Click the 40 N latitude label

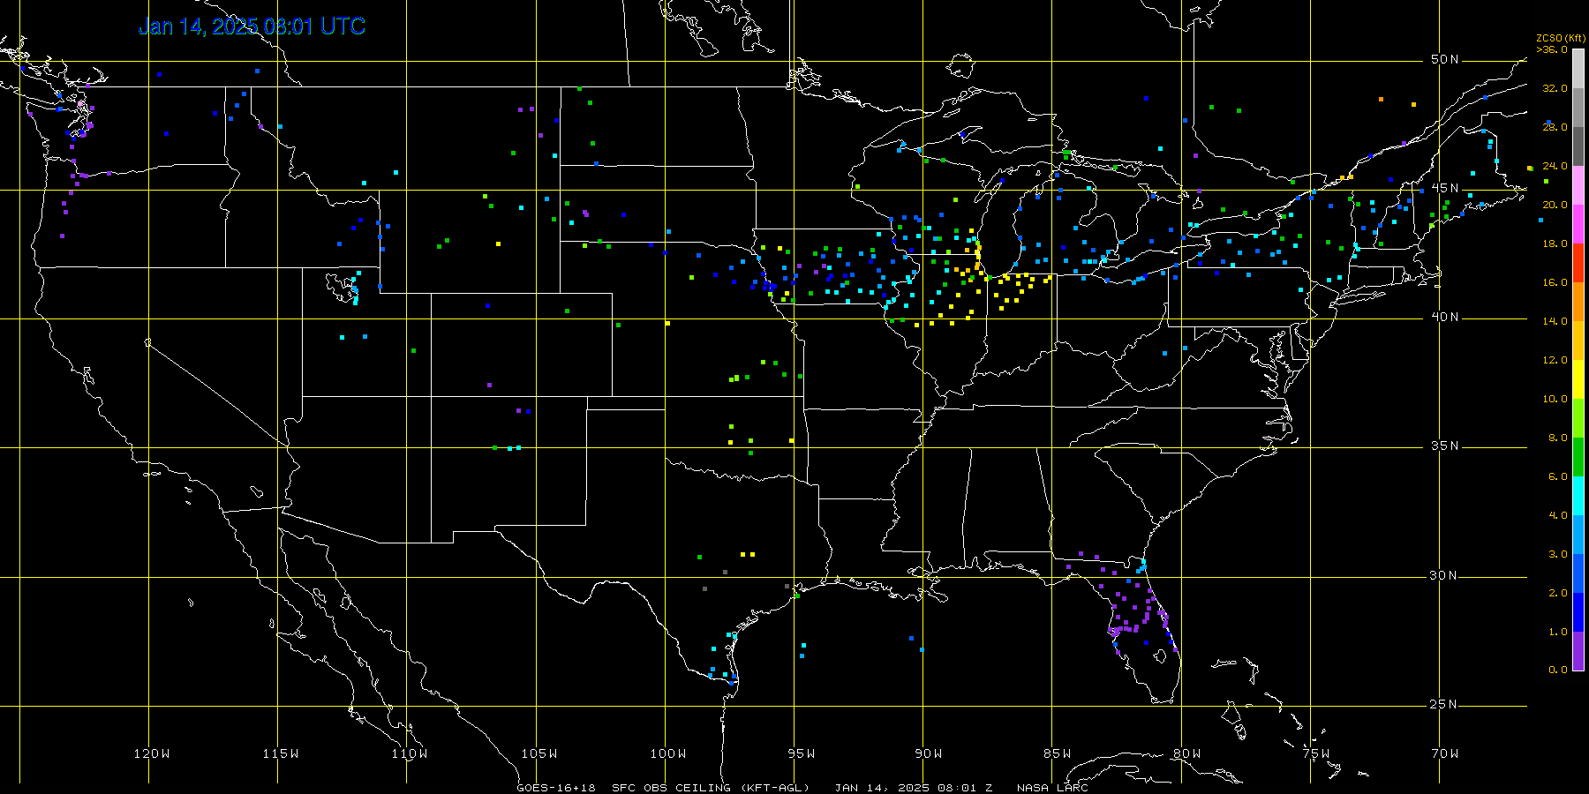click(x=1444, y=317)
